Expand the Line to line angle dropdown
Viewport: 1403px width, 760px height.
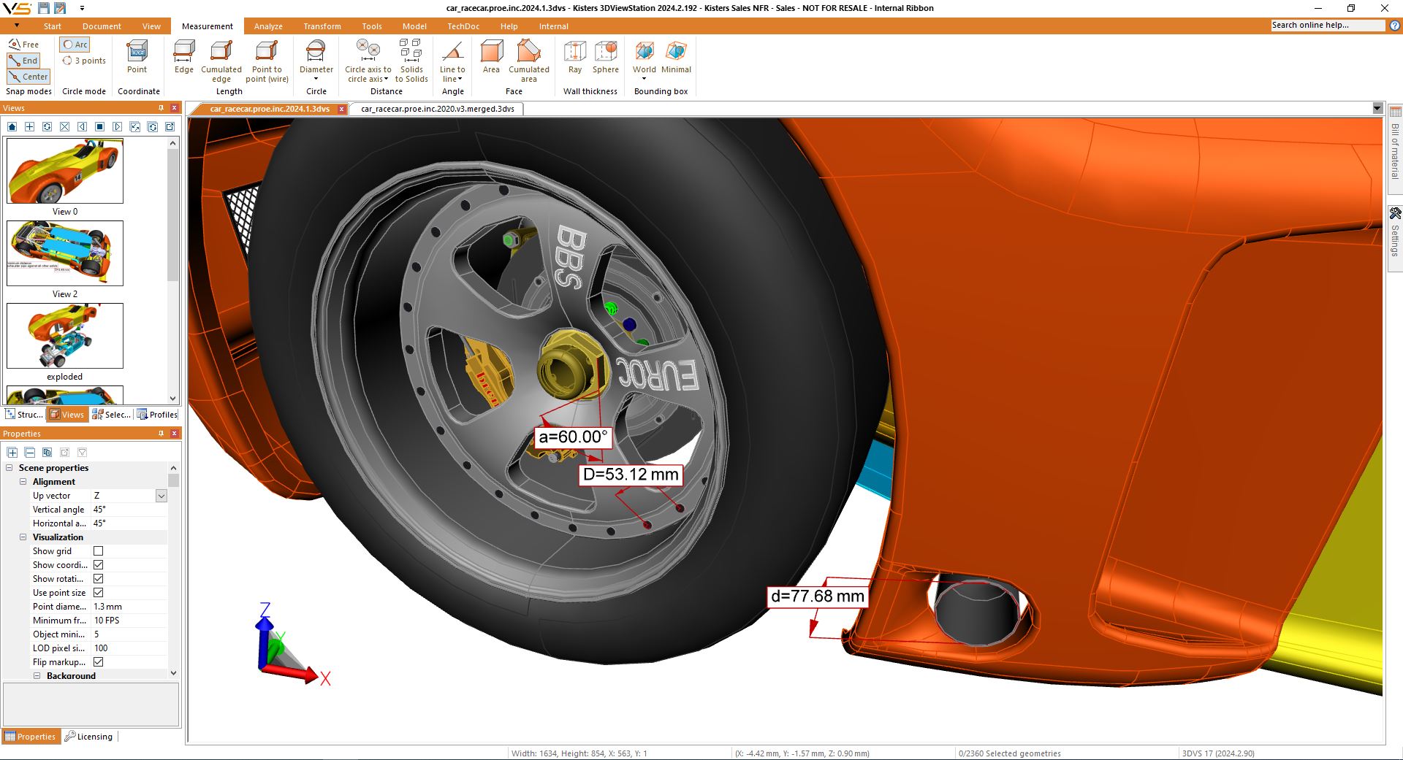[460, 80]
